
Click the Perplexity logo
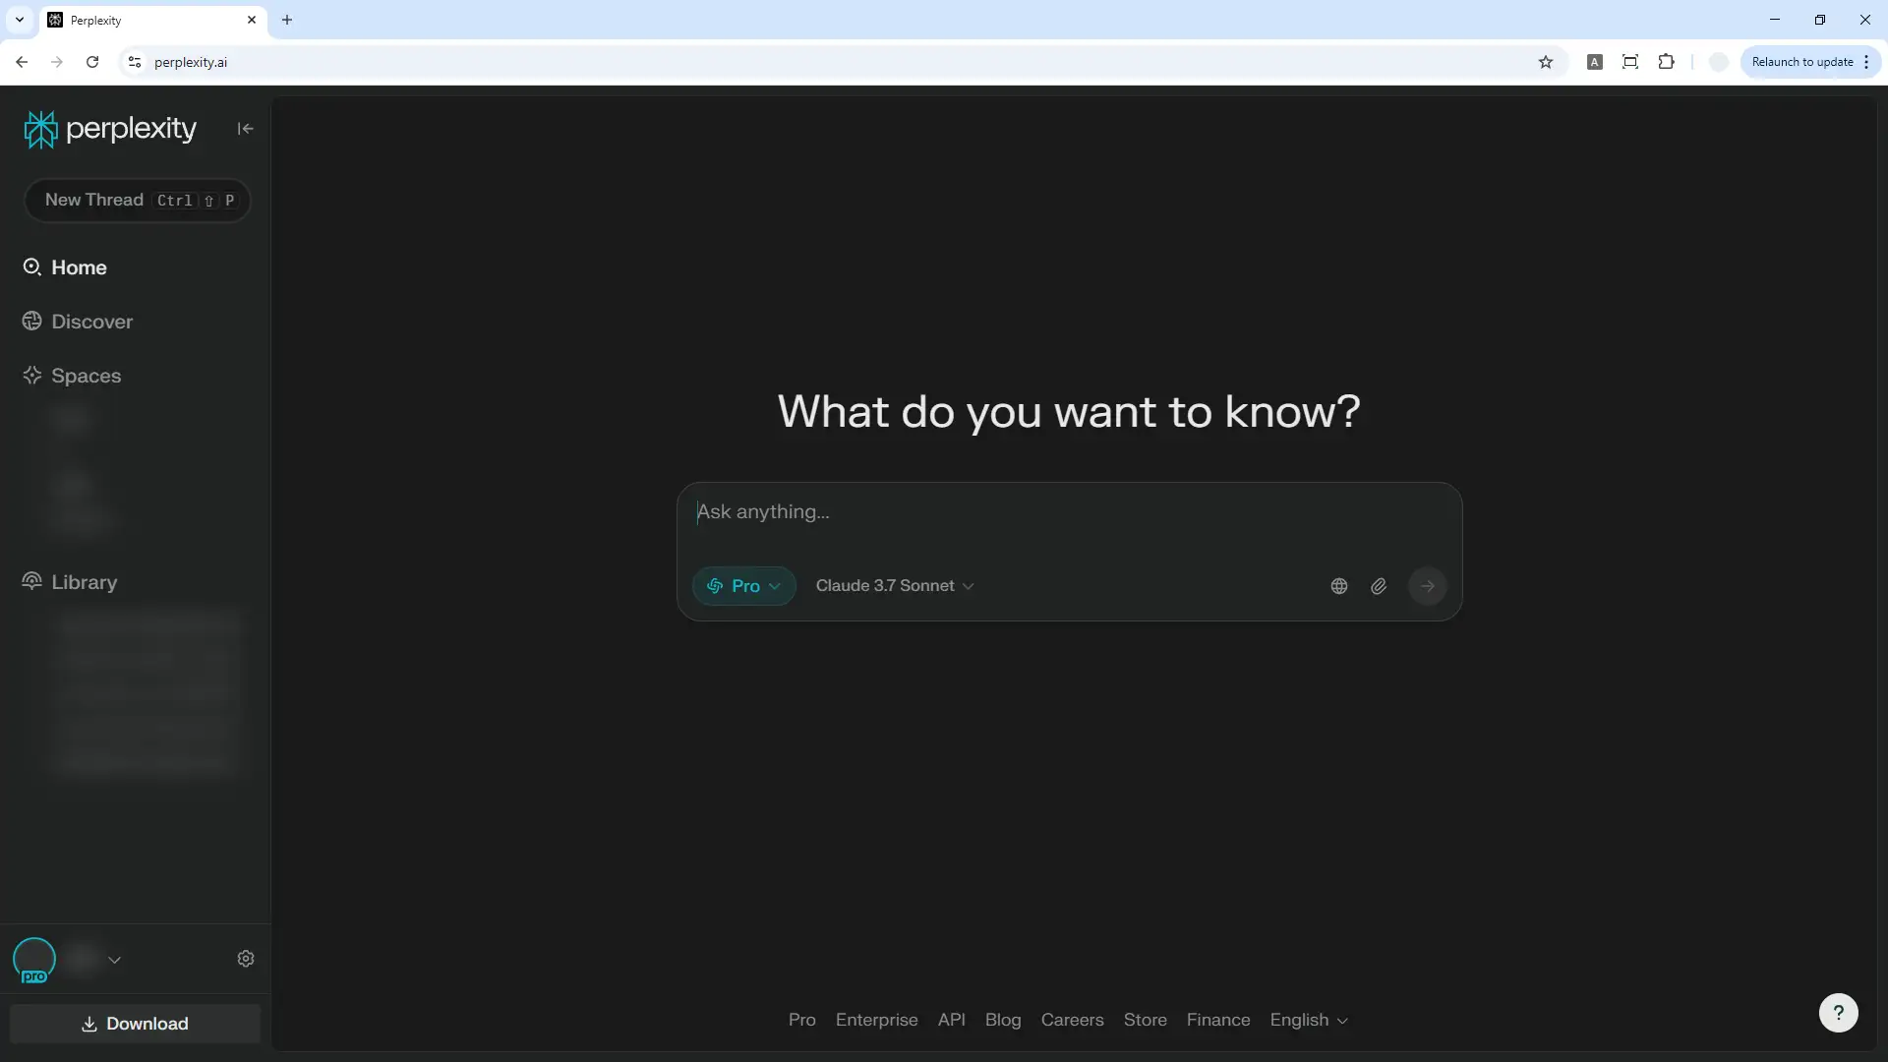(110, 129)
